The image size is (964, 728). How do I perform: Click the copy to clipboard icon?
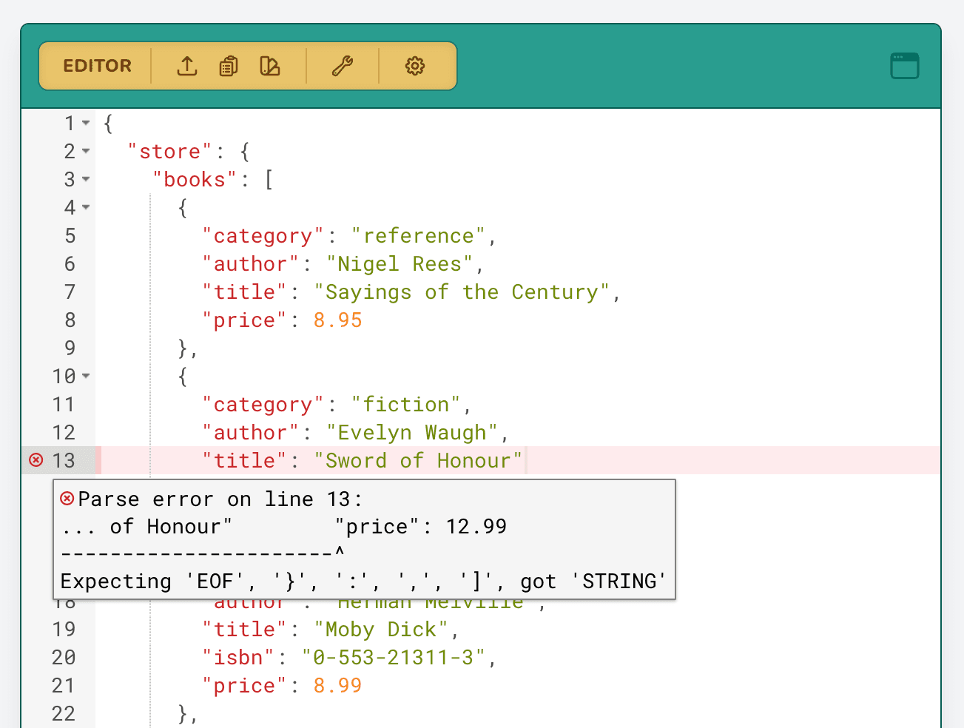(x=229, y=66)
